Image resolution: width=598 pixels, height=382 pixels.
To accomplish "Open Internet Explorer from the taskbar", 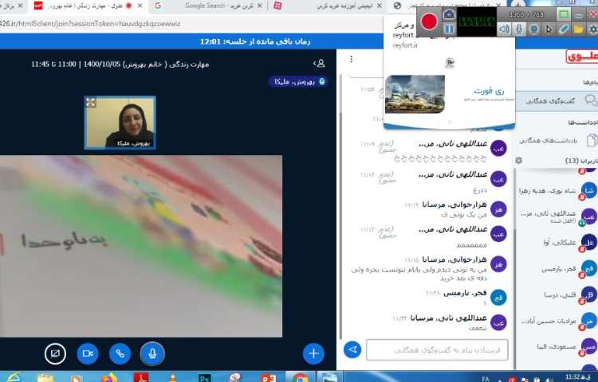I will [x=14, y=378].
